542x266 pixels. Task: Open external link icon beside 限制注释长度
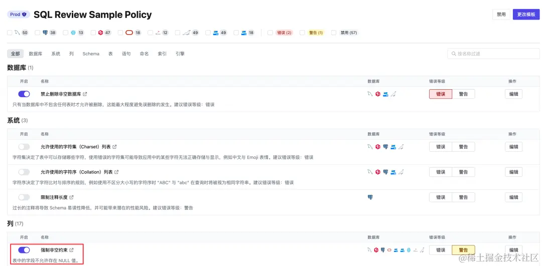coord(72,197)
